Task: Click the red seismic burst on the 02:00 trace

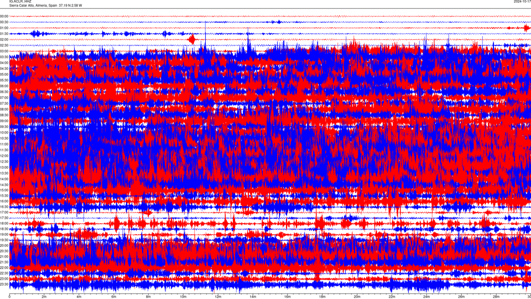Action: (x=192, y=39)
